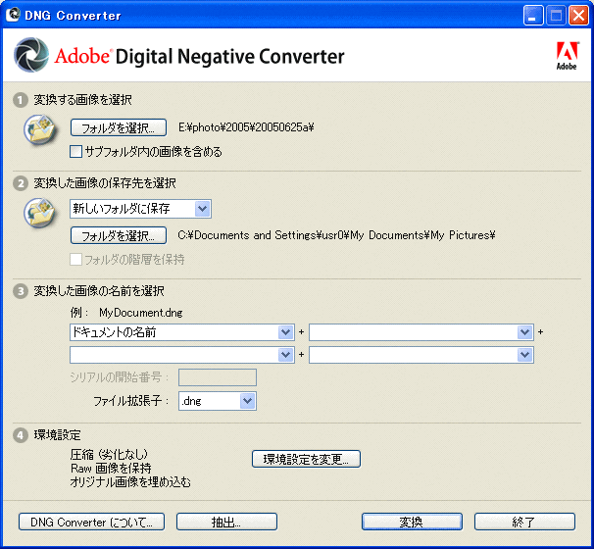Screen dimensions: 594x549
Task: Open the bottom-left empty name part dropdown
Action: pyautogui.click(x=285, y=355)
